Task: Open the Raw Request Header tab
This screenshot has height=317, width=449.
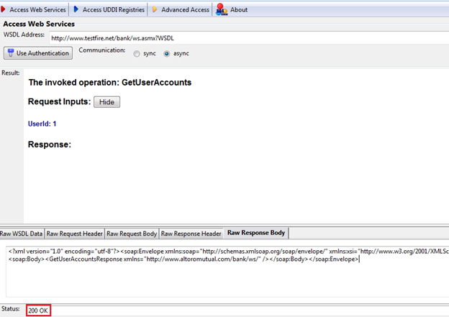Action: tap(74, 234)
